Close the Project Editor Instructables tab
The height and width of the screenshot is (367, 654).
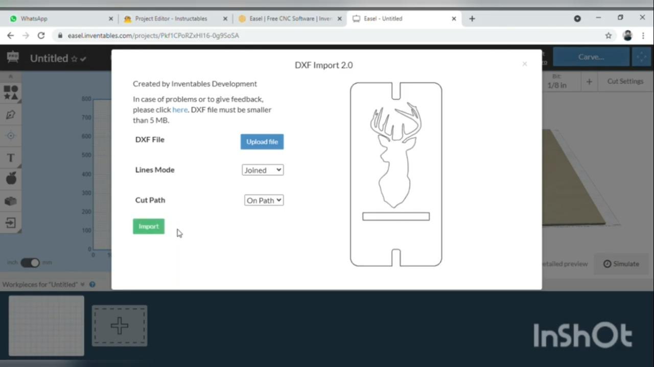tap(225, 18)
